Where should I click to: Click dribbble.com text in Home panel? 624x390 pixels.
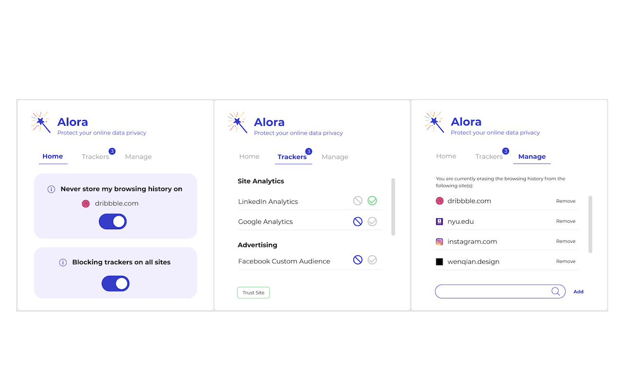pyautogui.click(x=117, y=204)
